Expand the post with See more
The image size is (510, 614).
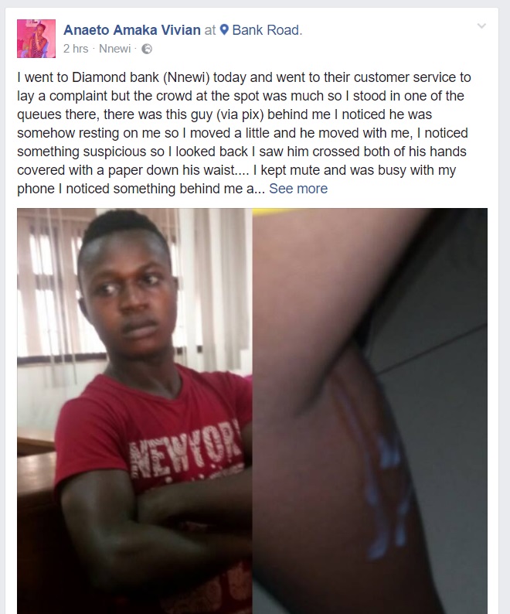(298, 189)
